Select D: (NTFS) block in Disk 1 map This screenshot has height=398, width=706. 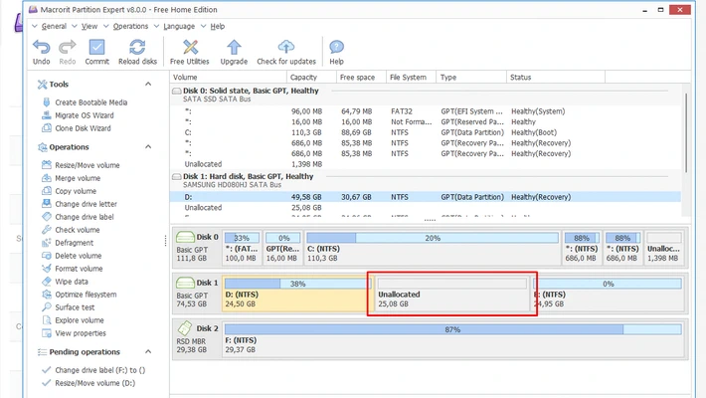point(296,293)
